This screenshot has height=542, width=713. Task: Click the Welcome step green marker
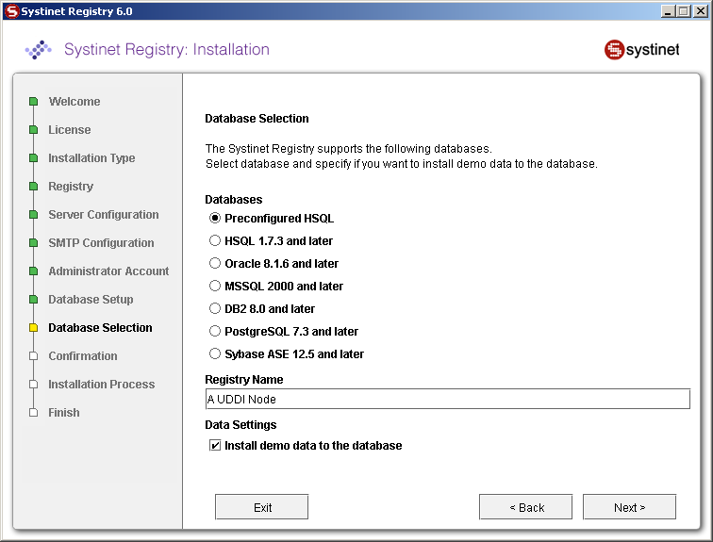[x=33, y=101]
